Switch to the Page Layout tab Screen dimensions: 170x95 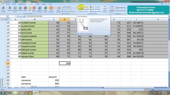tap(22, 4)
